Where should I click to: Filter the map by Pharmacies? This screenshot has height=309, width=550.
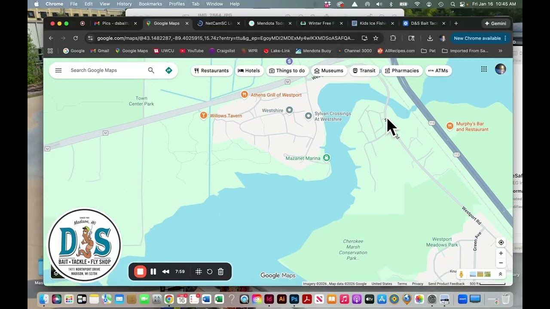[402, 71]
